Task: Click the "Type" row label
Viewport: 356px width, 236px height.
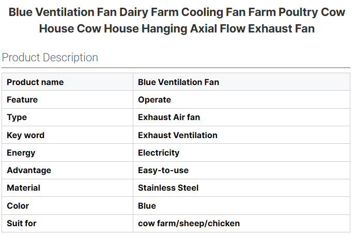Action: [x=17, y=117]
